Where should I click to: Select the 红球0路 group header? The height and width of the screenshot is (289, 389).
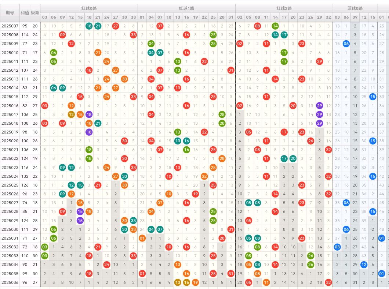[x=89, y=8]
